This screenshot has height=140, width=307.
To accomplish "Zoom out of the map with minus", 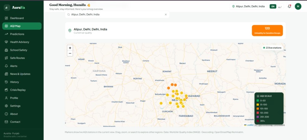I will [70, 53].
